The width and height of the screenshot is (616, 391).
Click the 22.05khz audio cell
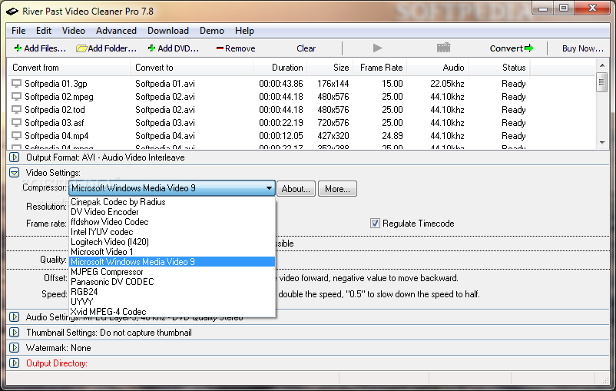(x=447, y=84)
